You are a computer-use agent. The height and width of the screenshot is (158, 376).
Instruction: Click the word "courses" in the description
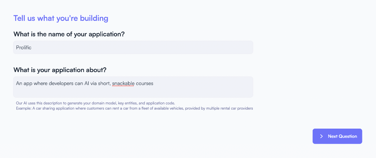144,84
